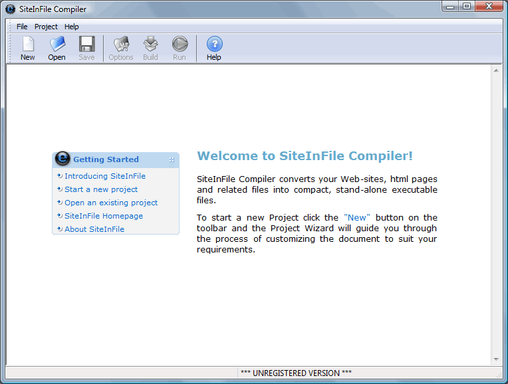This screenshot has height=384, width=508.
Task: Click the Help question mark icon
Action: coord(213,45)
